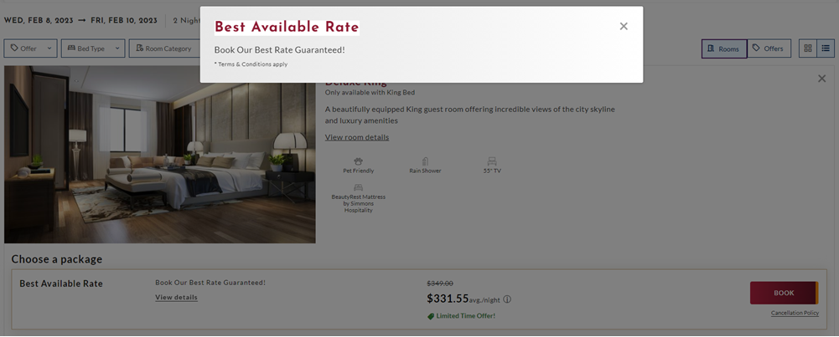The height and width of the screenshot is (337, 839).
Task: Click the Terms & Conditions apply note
Action: (x=251, y=64)
